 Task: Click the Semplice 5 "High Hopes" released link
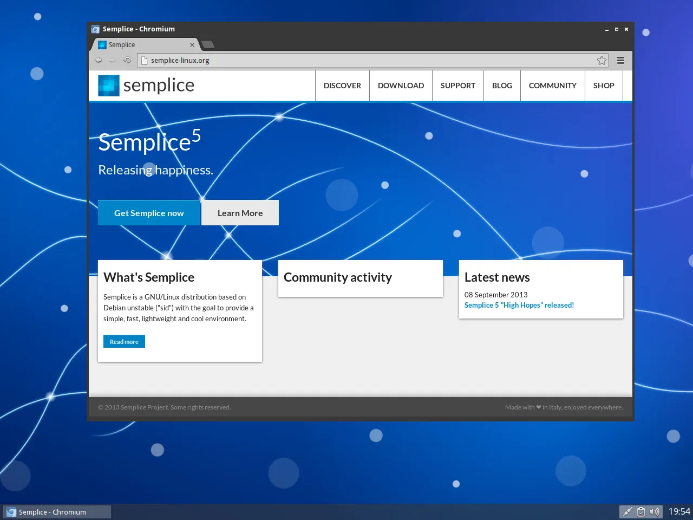pos(519,305)
